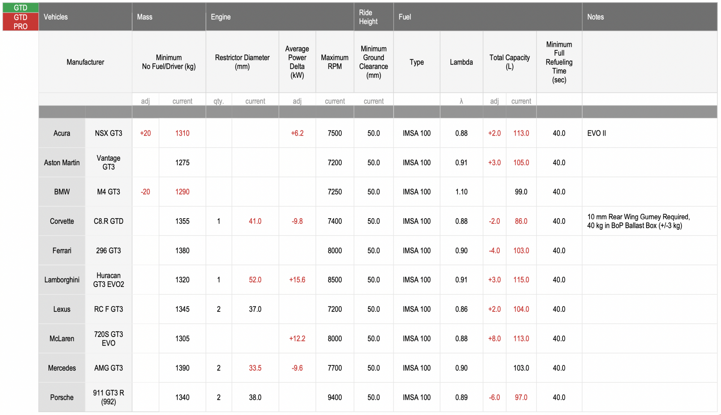Select the Huracan GT3 EVO2 model cell

109,280
